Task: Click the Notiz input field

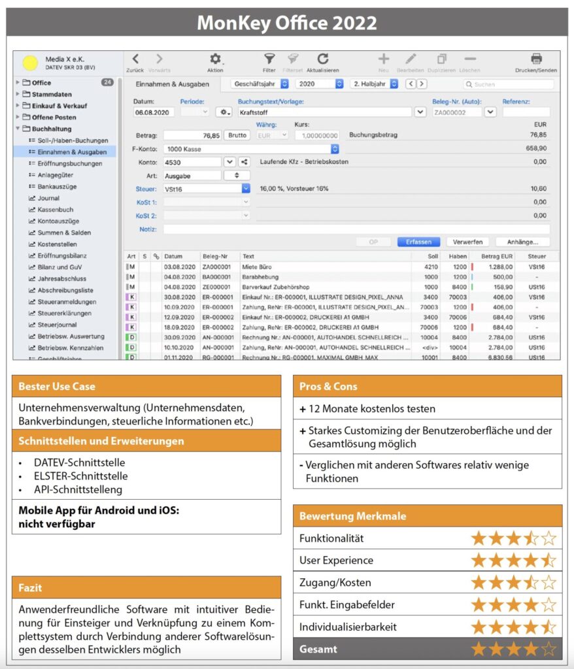Action: click(x=356, y=229)
